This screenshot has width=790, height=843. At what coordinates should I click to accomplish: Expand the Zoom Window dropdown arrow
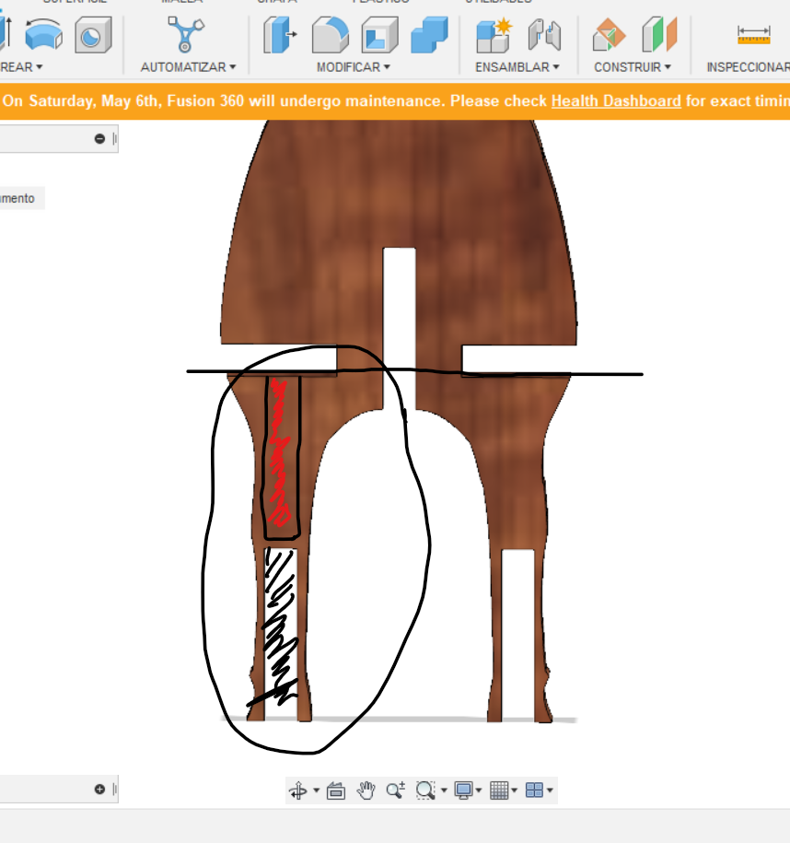point(444,790)
